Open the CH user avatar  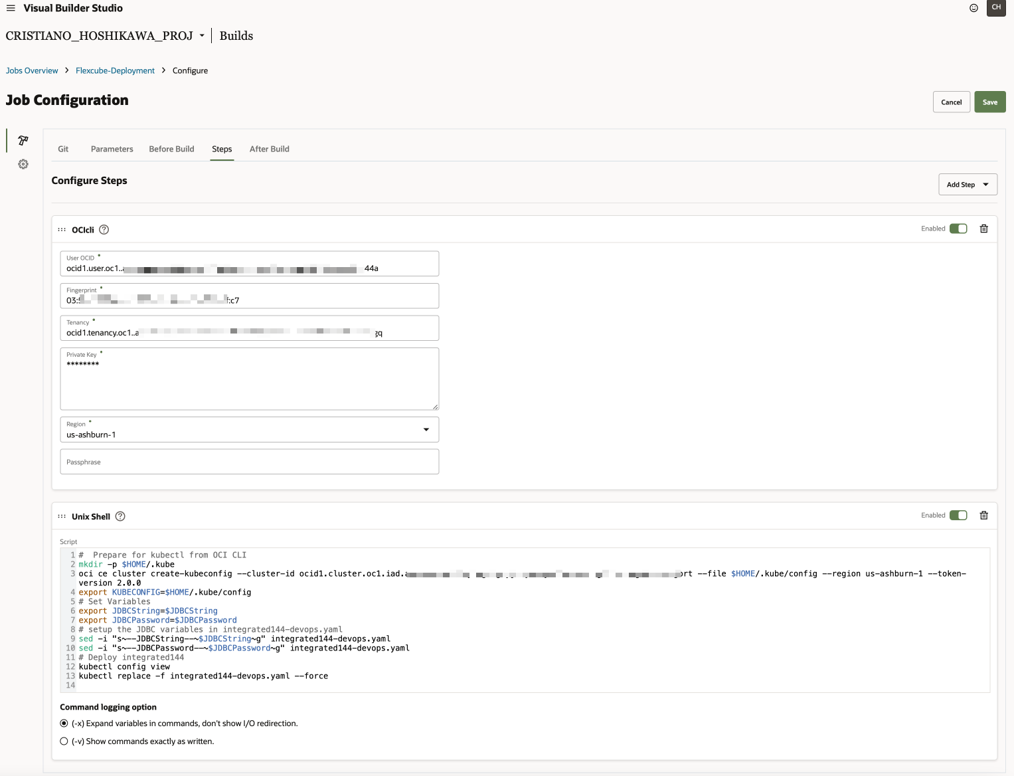(995, 8)
